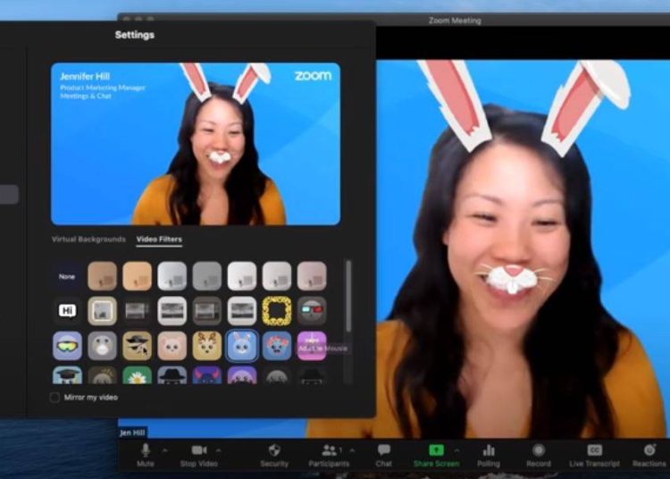Start recording with the Record button

pos(539,456)
